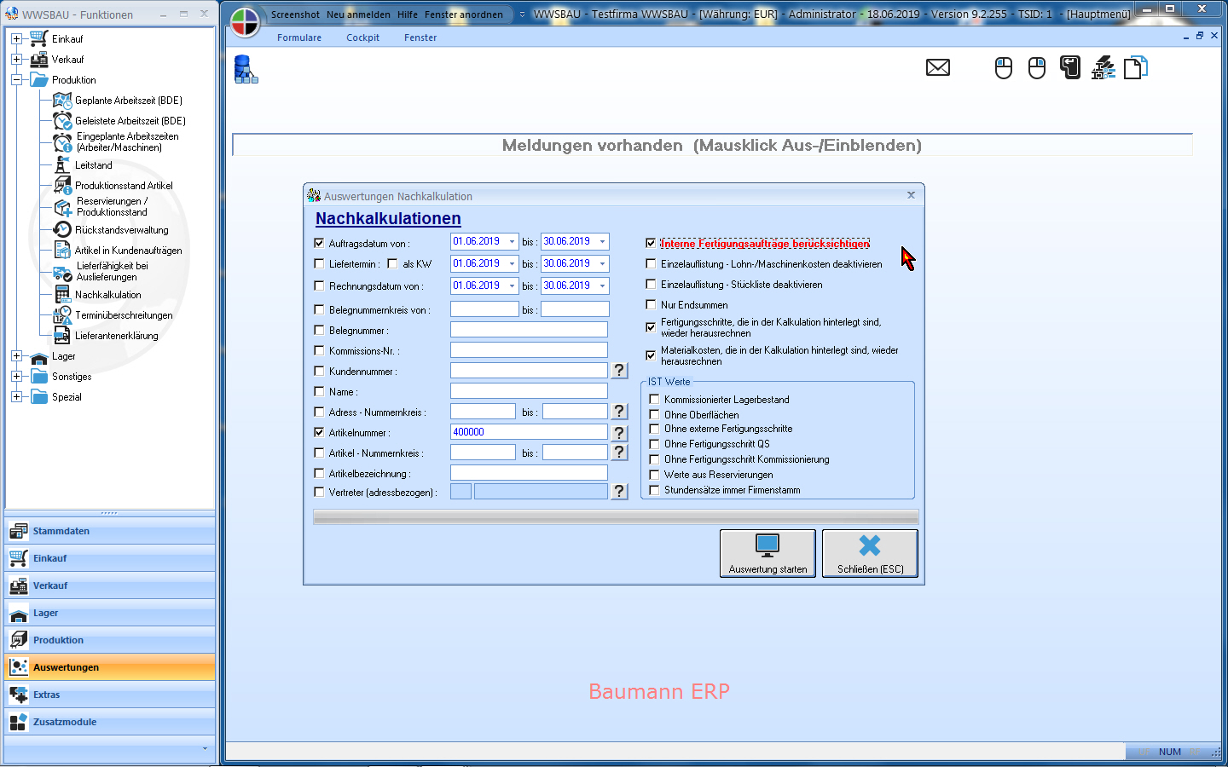Click the horizontal progress bar above buttons
Viewport: 1228px width, 767px height.
pyautogui.click(x=615, y=516)
